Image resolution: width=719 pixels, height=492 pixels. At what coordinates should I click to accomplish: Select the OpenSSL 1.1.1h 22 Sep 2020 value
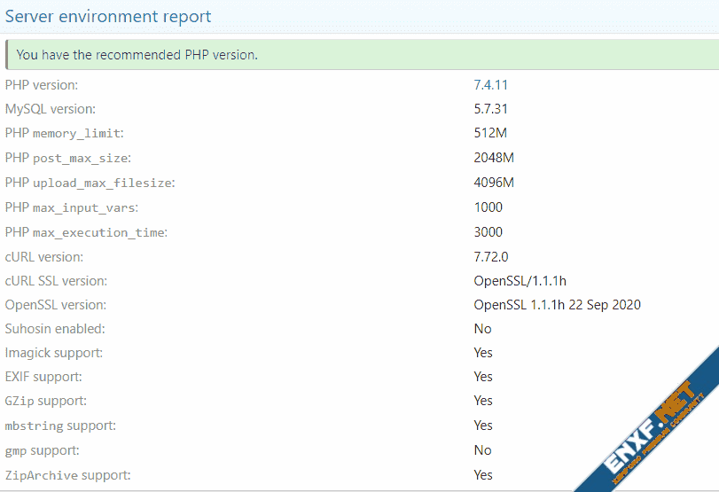click(x=557, y=305)
